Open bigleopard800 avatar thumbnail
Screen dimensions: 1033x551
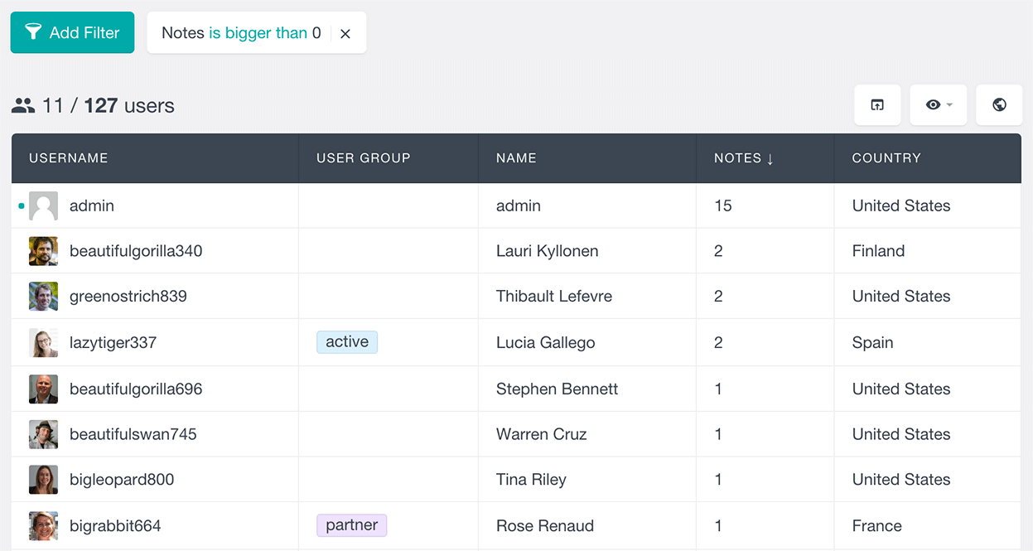[x=43, y=480]
